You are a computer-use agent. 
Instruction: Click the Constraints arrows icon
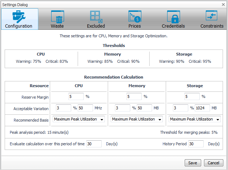pos(212,16)
